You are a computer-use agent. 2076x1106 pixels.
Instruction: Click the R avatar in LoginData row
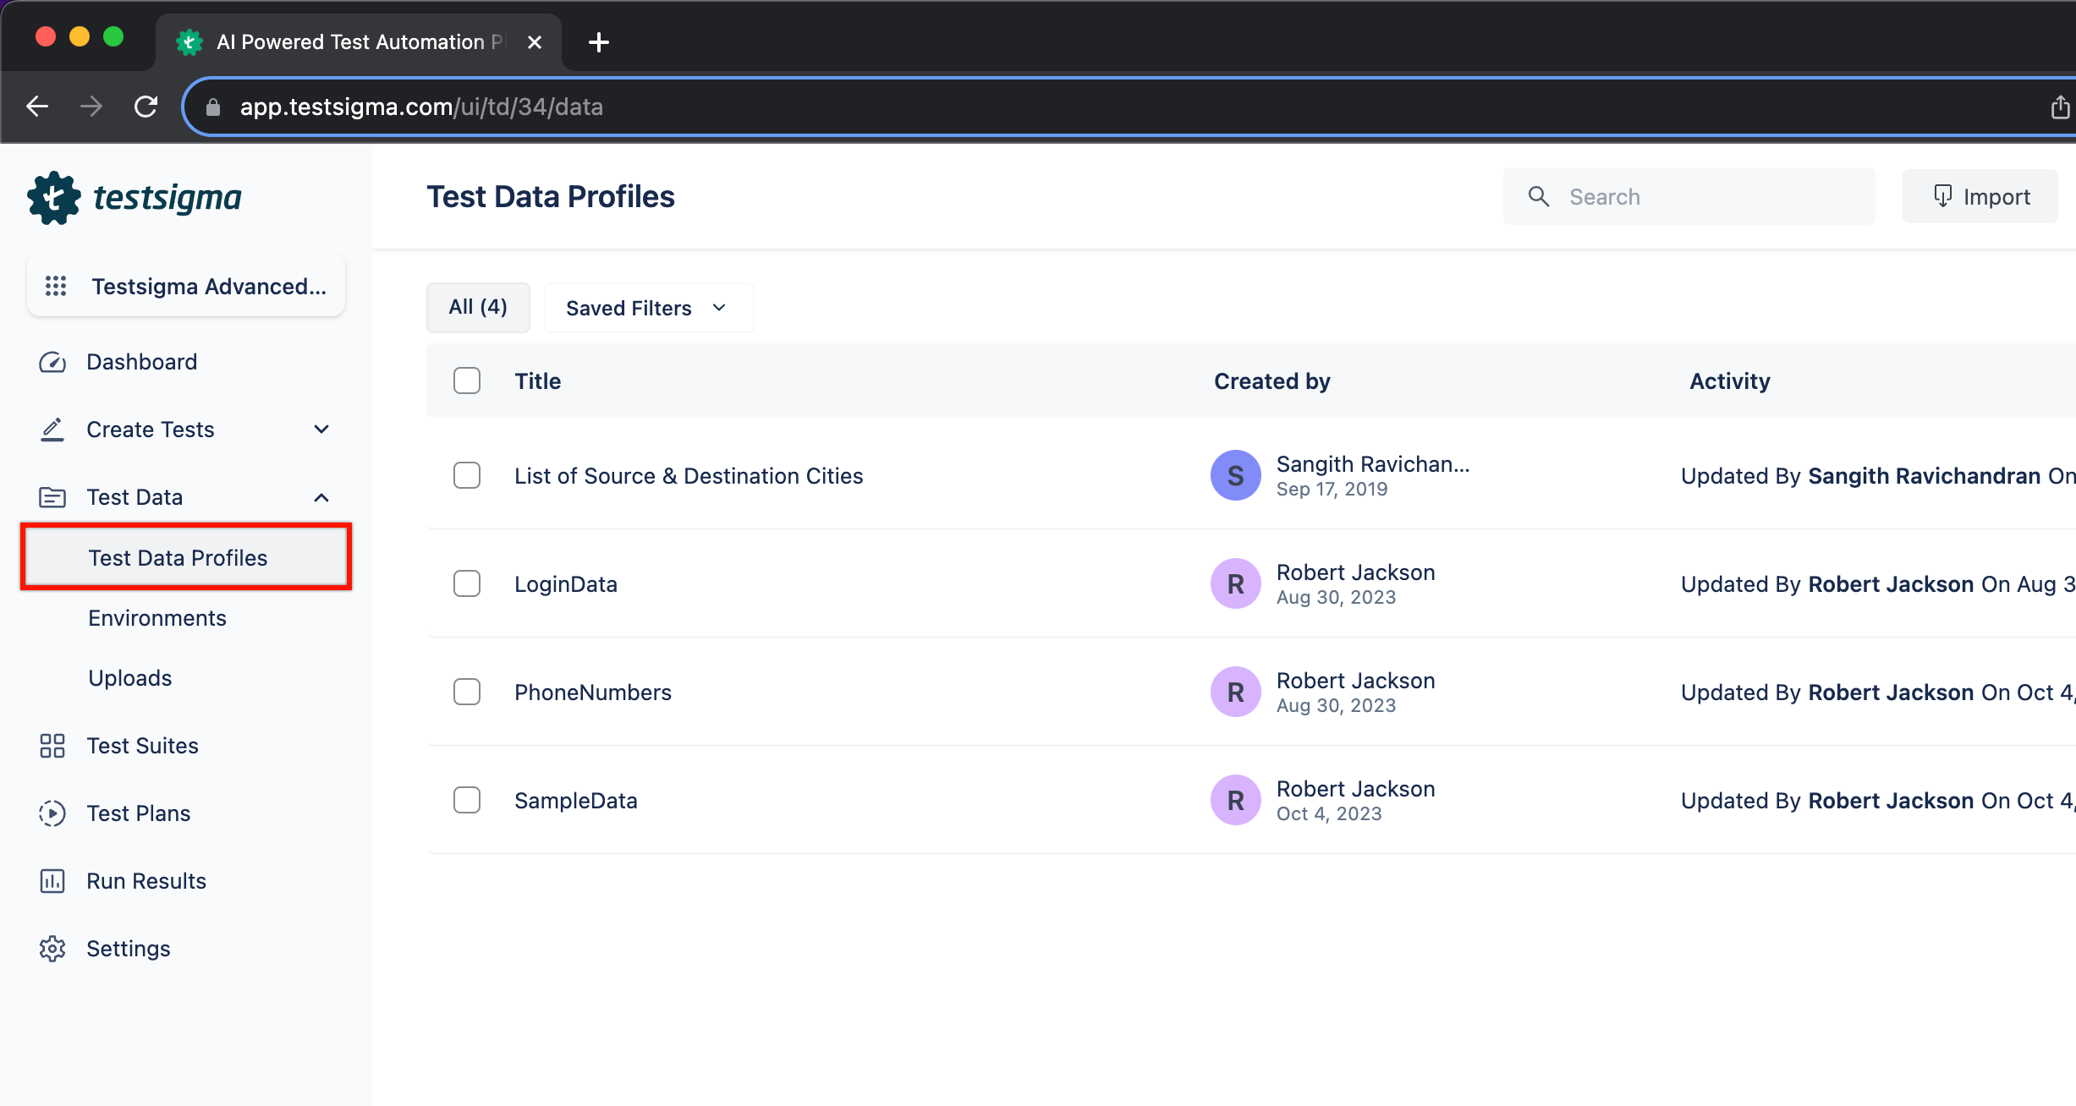[x=1236, y=583]
